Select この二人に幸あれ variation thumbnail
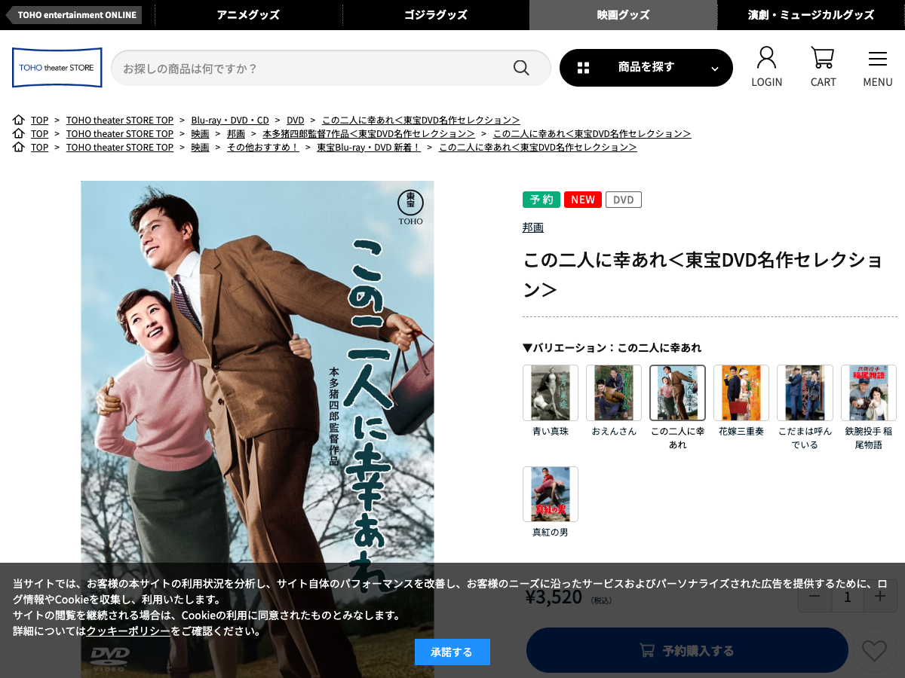This screenshot has width=905, height=678. click(x=678, y=392)
